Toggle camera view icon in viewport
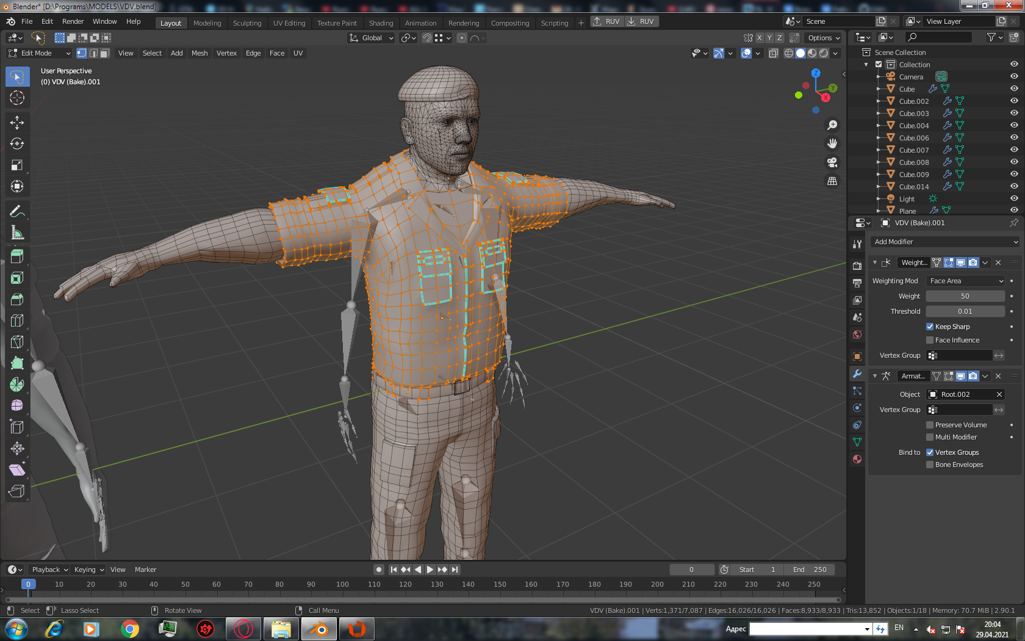This screenshot has height=641, width=1025. pyautogui.click(x=832, y=162)
